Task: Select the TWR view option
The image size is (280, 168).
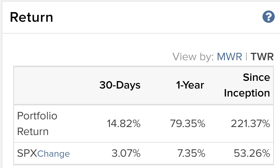Action: click(x=262, y=57)
